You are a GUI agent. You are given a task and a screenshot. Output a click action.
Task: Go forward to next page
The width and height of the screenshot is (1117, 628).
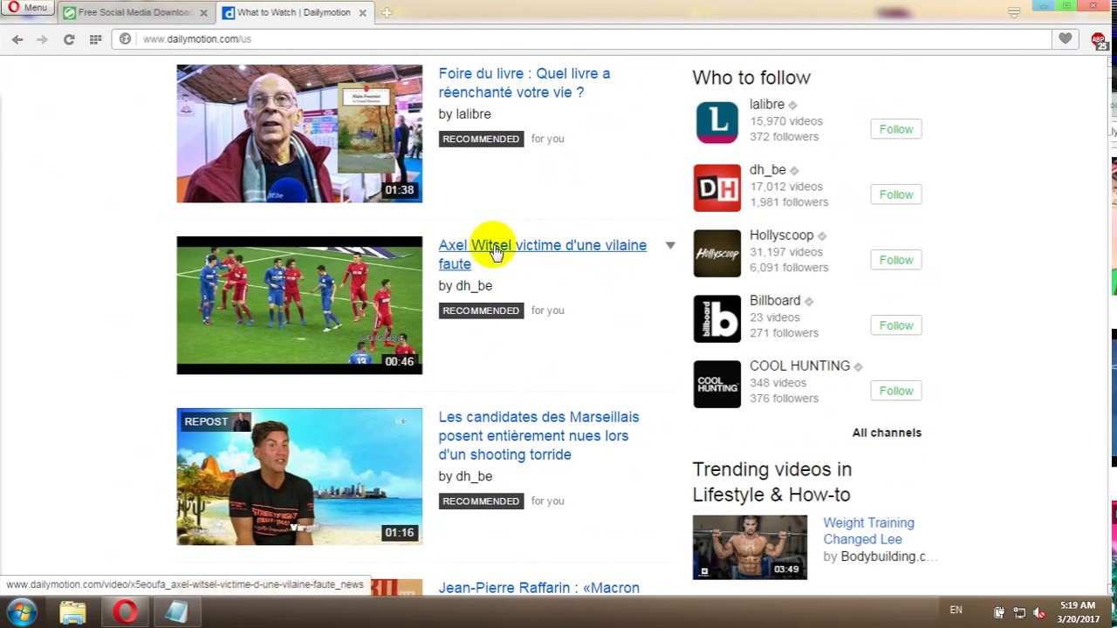(x=42, y=39)
